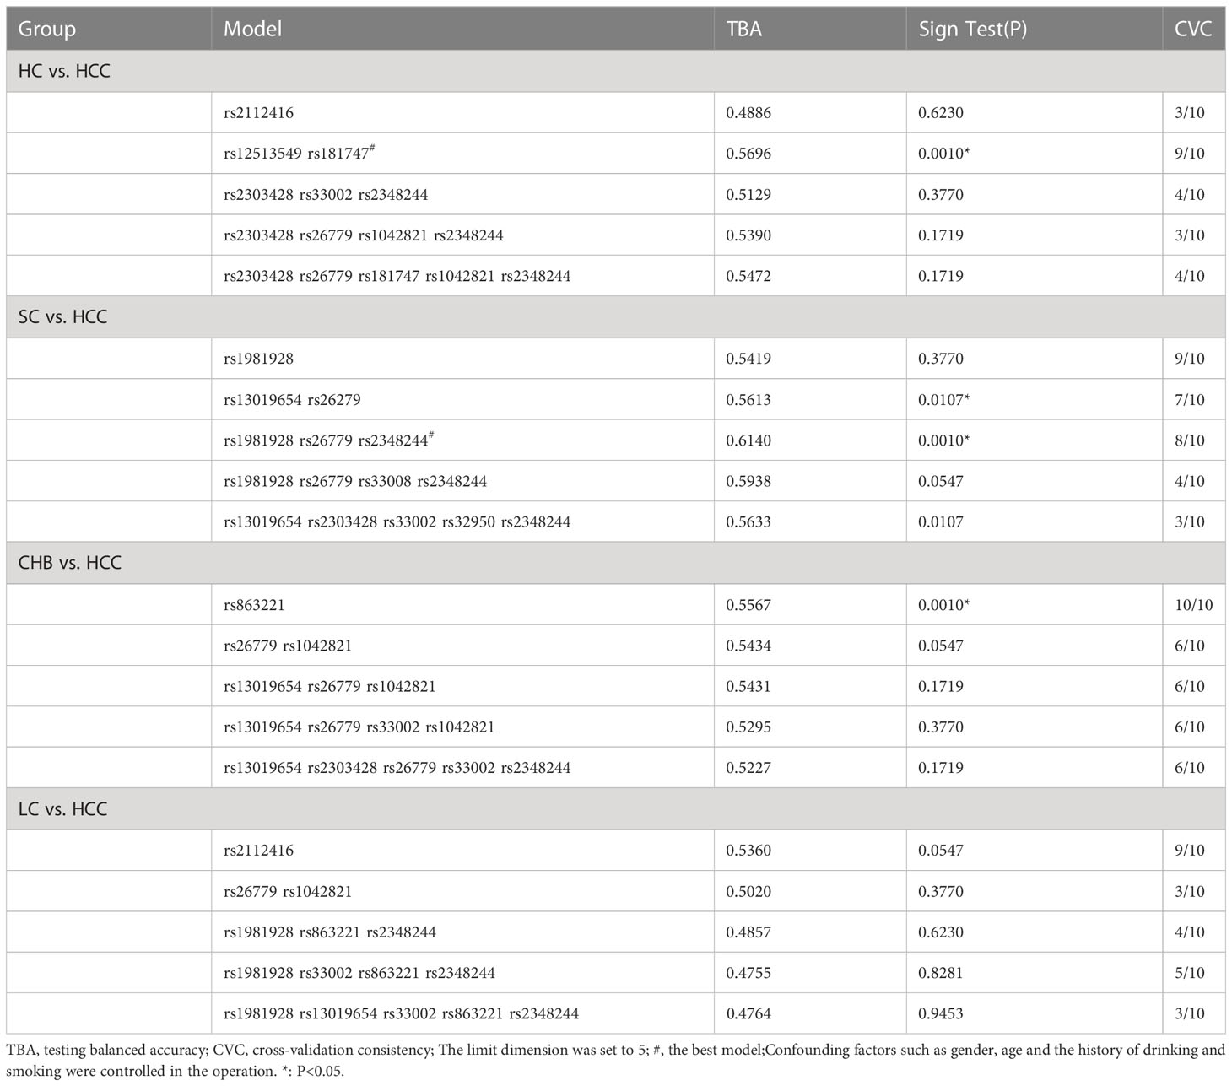1232x1086 pixels.
Task: Click model 'rs1981928 rs33002 rs863221 rs2348244'
Action: (x=359, y=973)
